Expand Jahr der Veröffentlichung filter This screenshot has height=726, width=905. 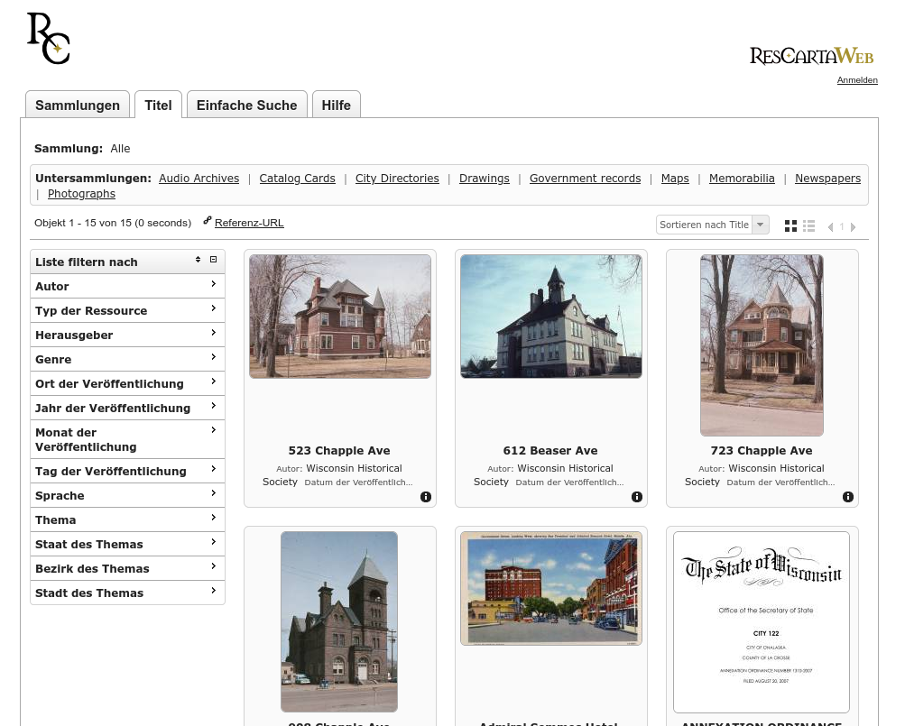tap(127, 408)
